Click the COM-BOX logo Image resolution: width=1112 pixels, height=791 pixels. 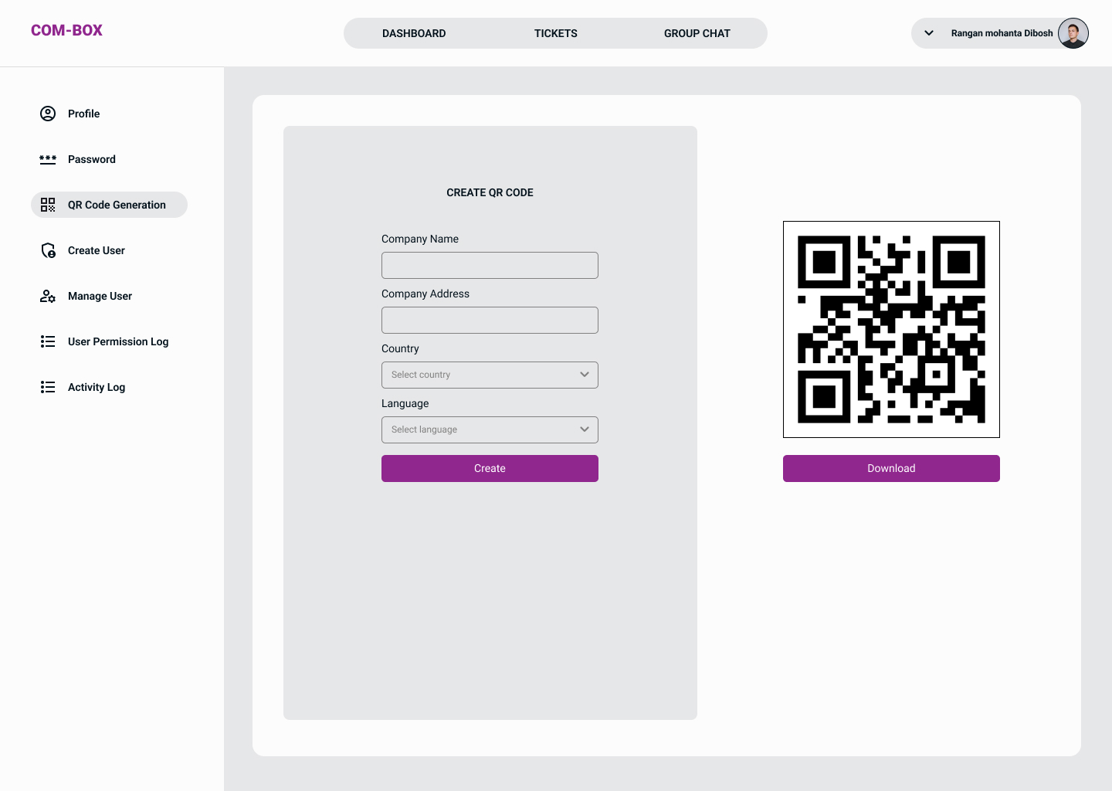pyautogui.click(x=66, y=30)
